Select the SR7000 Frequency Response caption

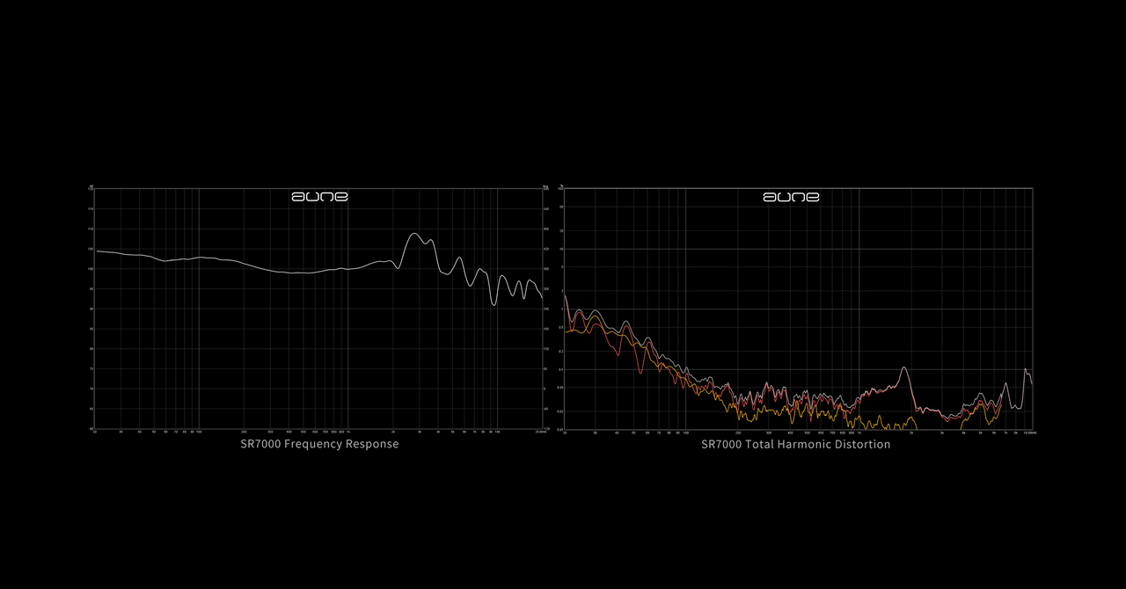click(x=319, y=444)
